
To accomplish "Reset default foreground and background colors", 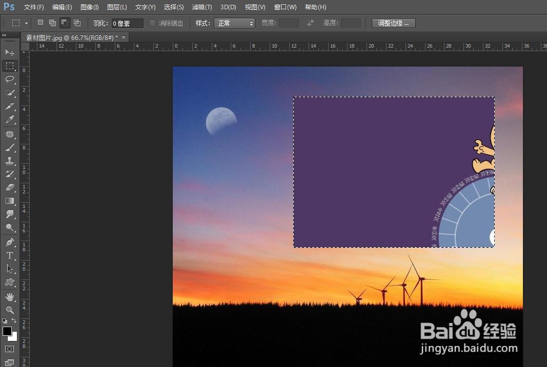I will click(x=5, y=320).
